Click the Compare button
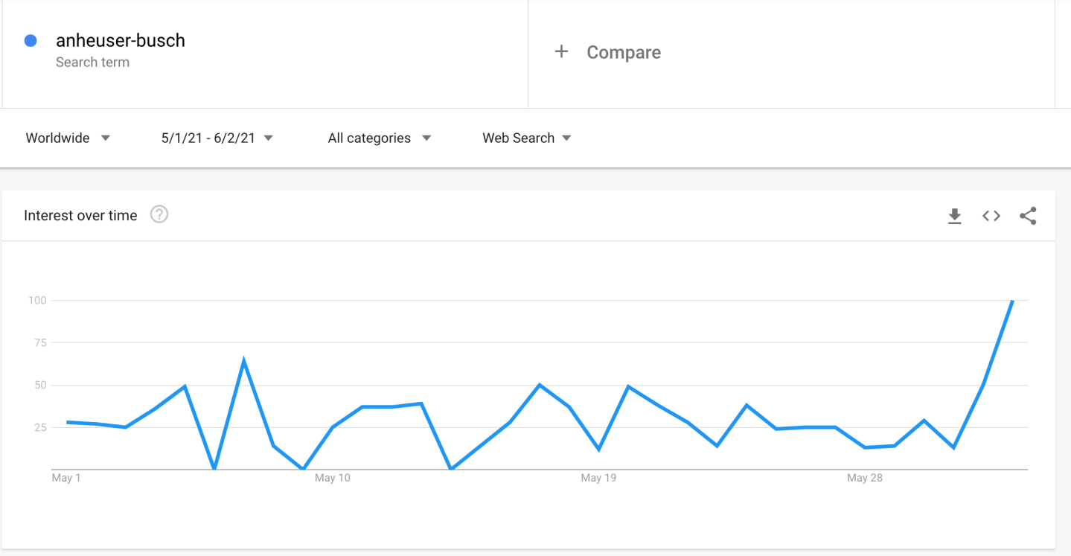This screenshot has height=556, width=1071. [623, 53]
